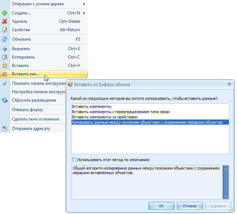The image size is (237, 214).
Task: Close the Вставить из буфера обмена dialog
Action: coord(229,84)
